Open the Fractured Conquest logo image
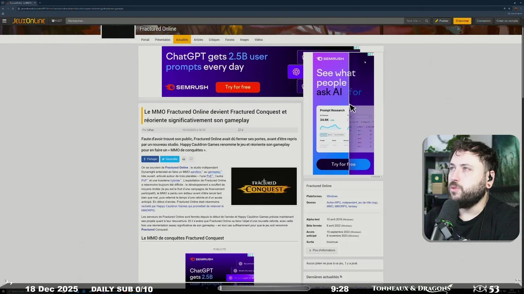 264,186
